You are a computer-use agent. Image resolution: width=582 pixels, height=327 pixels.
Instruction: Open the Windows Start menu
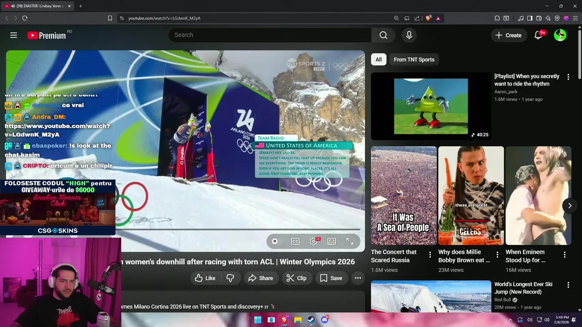258,320
